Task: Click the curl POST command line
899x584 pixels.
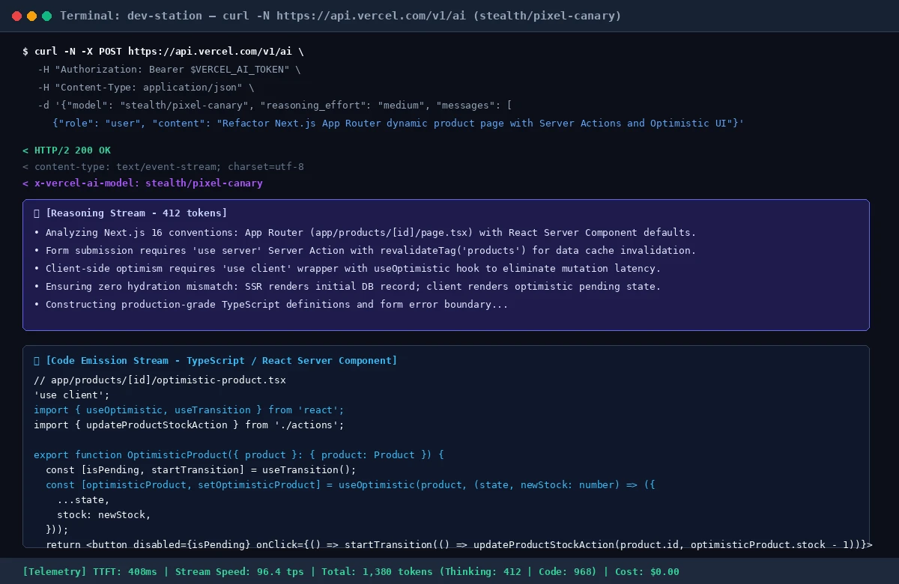Action: tap(163, 52)
